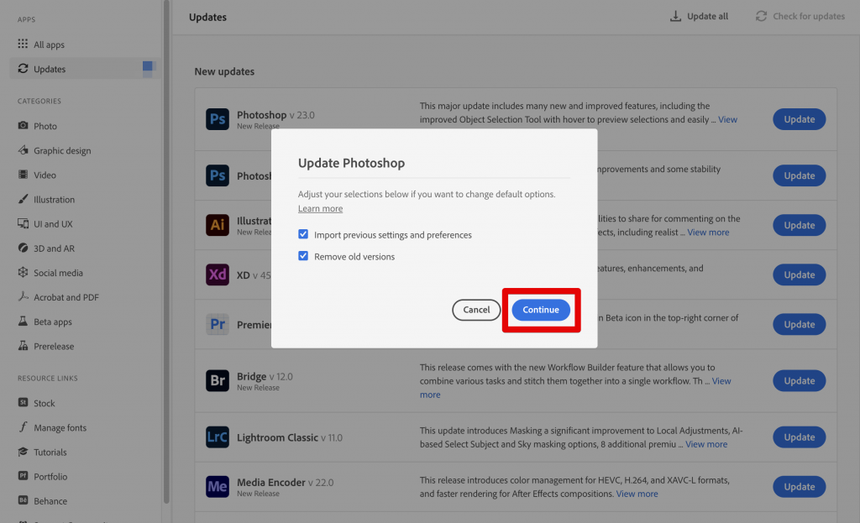Click the Updates refresh icon in sidebar

[x=23, y=69]
